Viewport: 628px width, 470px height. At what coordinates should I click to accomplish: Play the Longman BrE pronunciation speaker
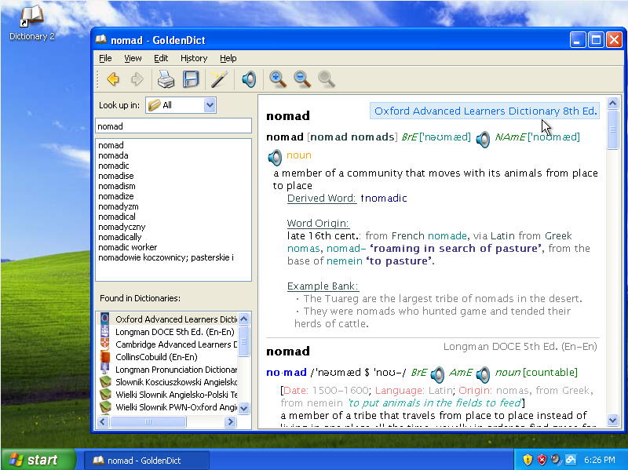click(x=437, y=375)
